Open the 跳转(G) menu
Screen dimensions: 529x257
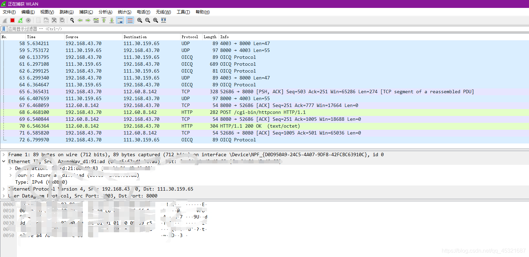pos(67,12)
